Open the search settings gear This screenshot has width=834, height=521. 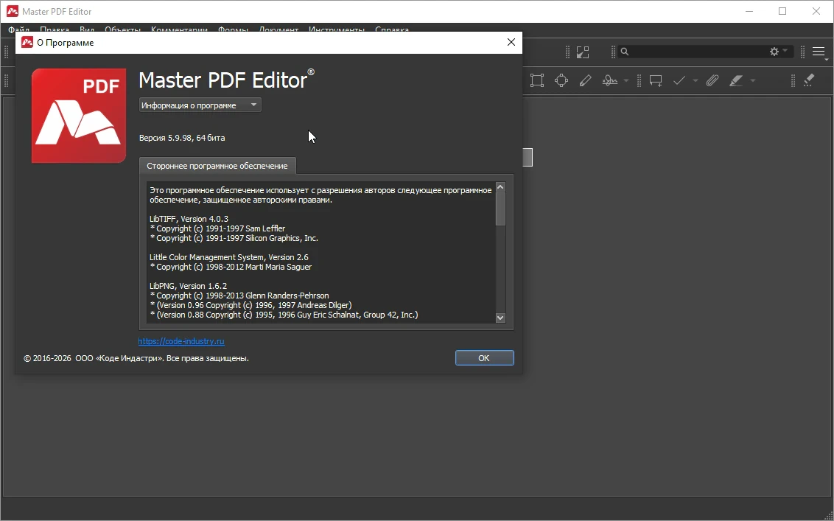point(774,52)
